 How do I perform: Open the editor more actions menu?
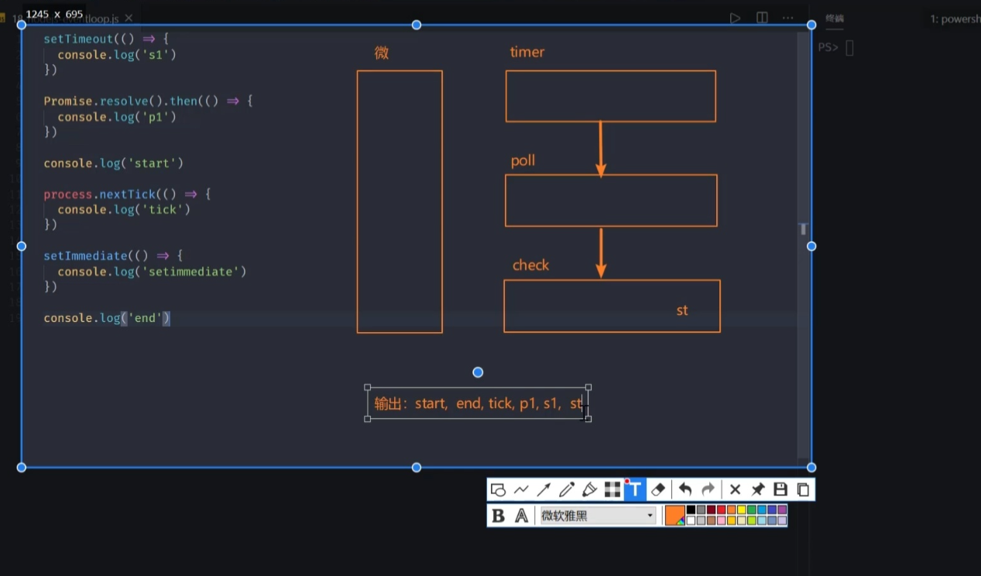(787, 18)
